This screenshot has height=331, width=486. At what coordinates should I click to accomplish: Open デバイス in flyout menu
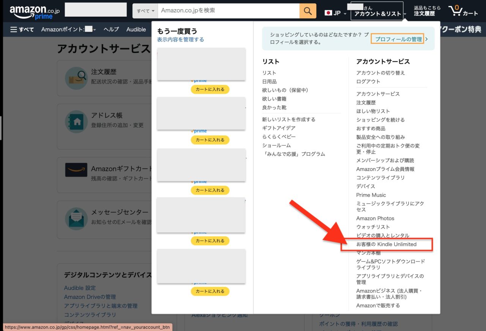coord(366,187)
